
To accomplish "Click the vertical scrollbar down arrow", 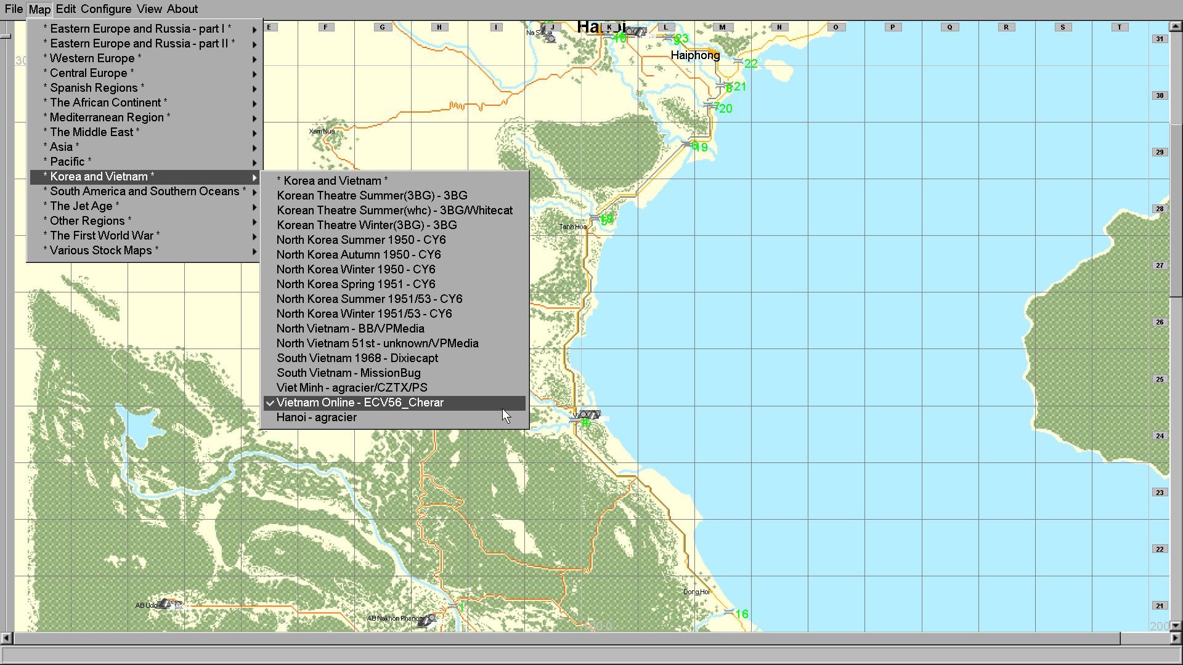I will (x=1176, y=626).
